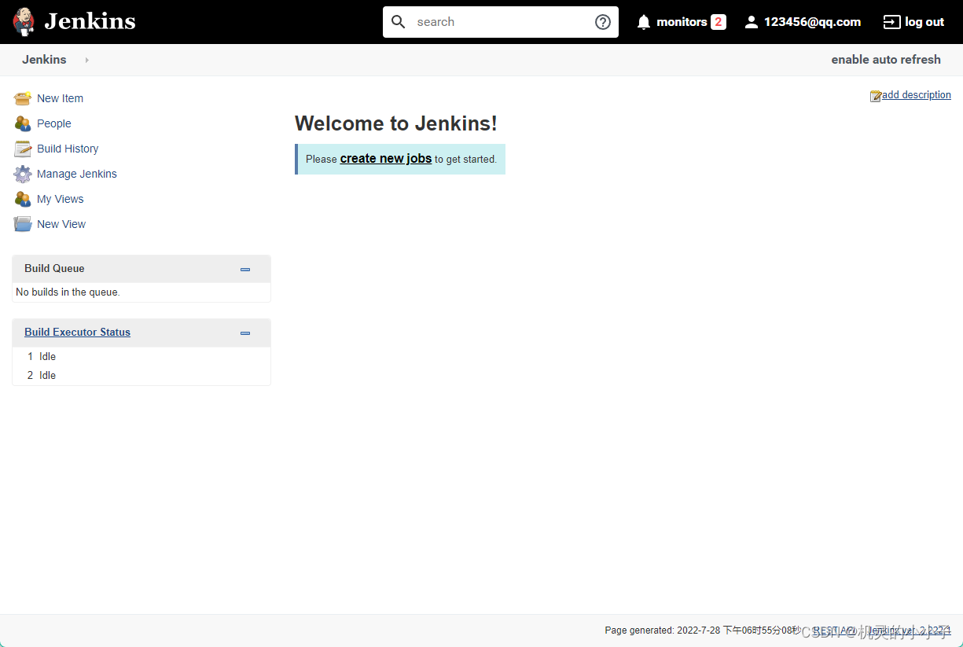
Task: Click the monitors badge showing 2
Action: [719, 22]
